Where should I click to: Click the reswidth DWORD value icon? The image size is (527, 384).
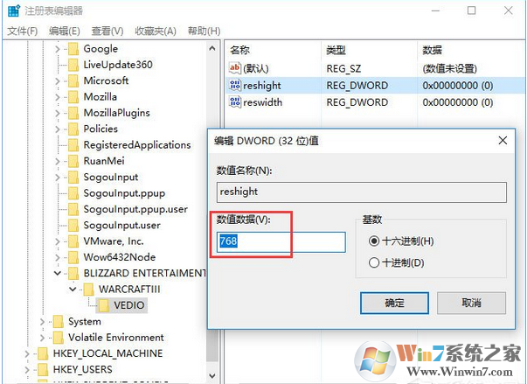tap(234, 101)
